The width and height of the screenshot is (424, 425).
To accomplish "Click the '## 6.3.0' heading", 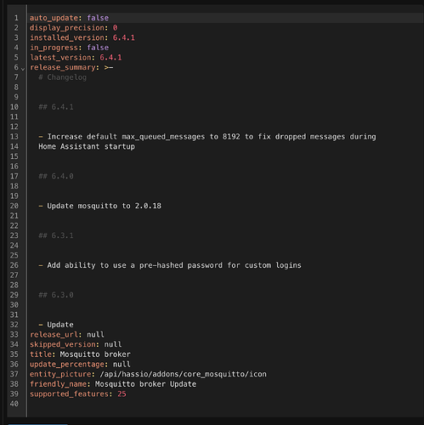I will (x=56, y=295).
